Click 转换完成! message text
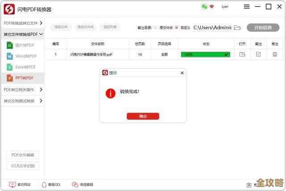 (130, 92)
